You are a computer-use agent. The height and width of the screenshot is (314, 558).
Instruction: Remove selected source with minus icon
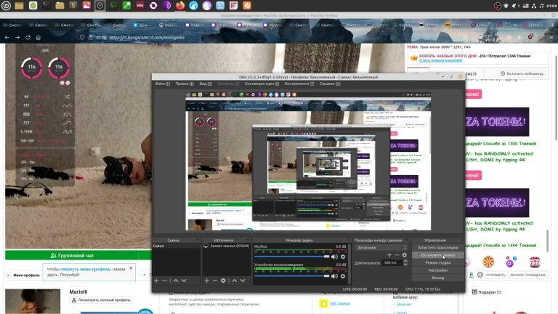point(215,280)
